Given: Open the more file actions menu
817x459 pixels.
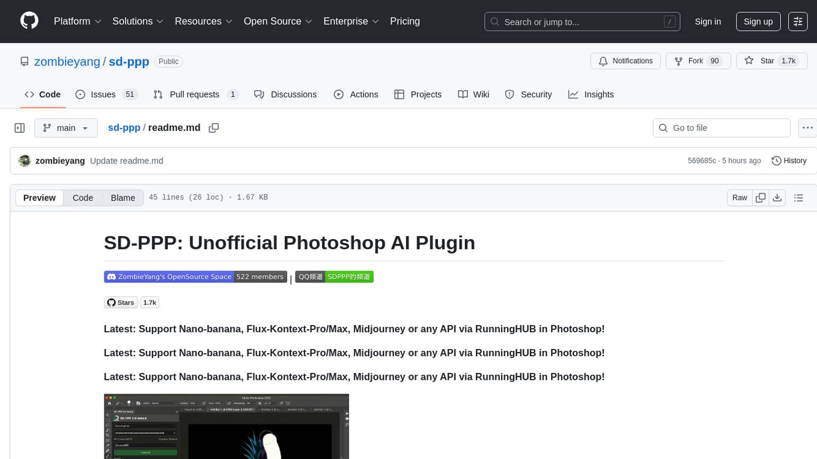Looking at the screenshot, I should [x=807, y=128].
